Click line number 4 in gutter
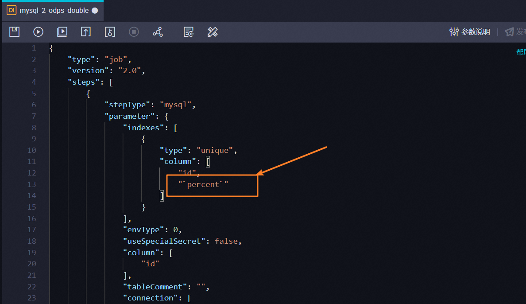Image resolution: width=526 pixels, height=304 pixels. [x=34, y=82]
